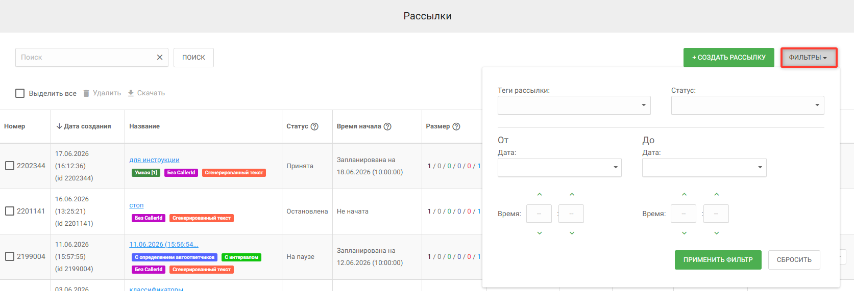Image resolution: width=854 pixels, height=291 pixels.
Task: Click the Умная [1] tag
Action: pos(146,173)
